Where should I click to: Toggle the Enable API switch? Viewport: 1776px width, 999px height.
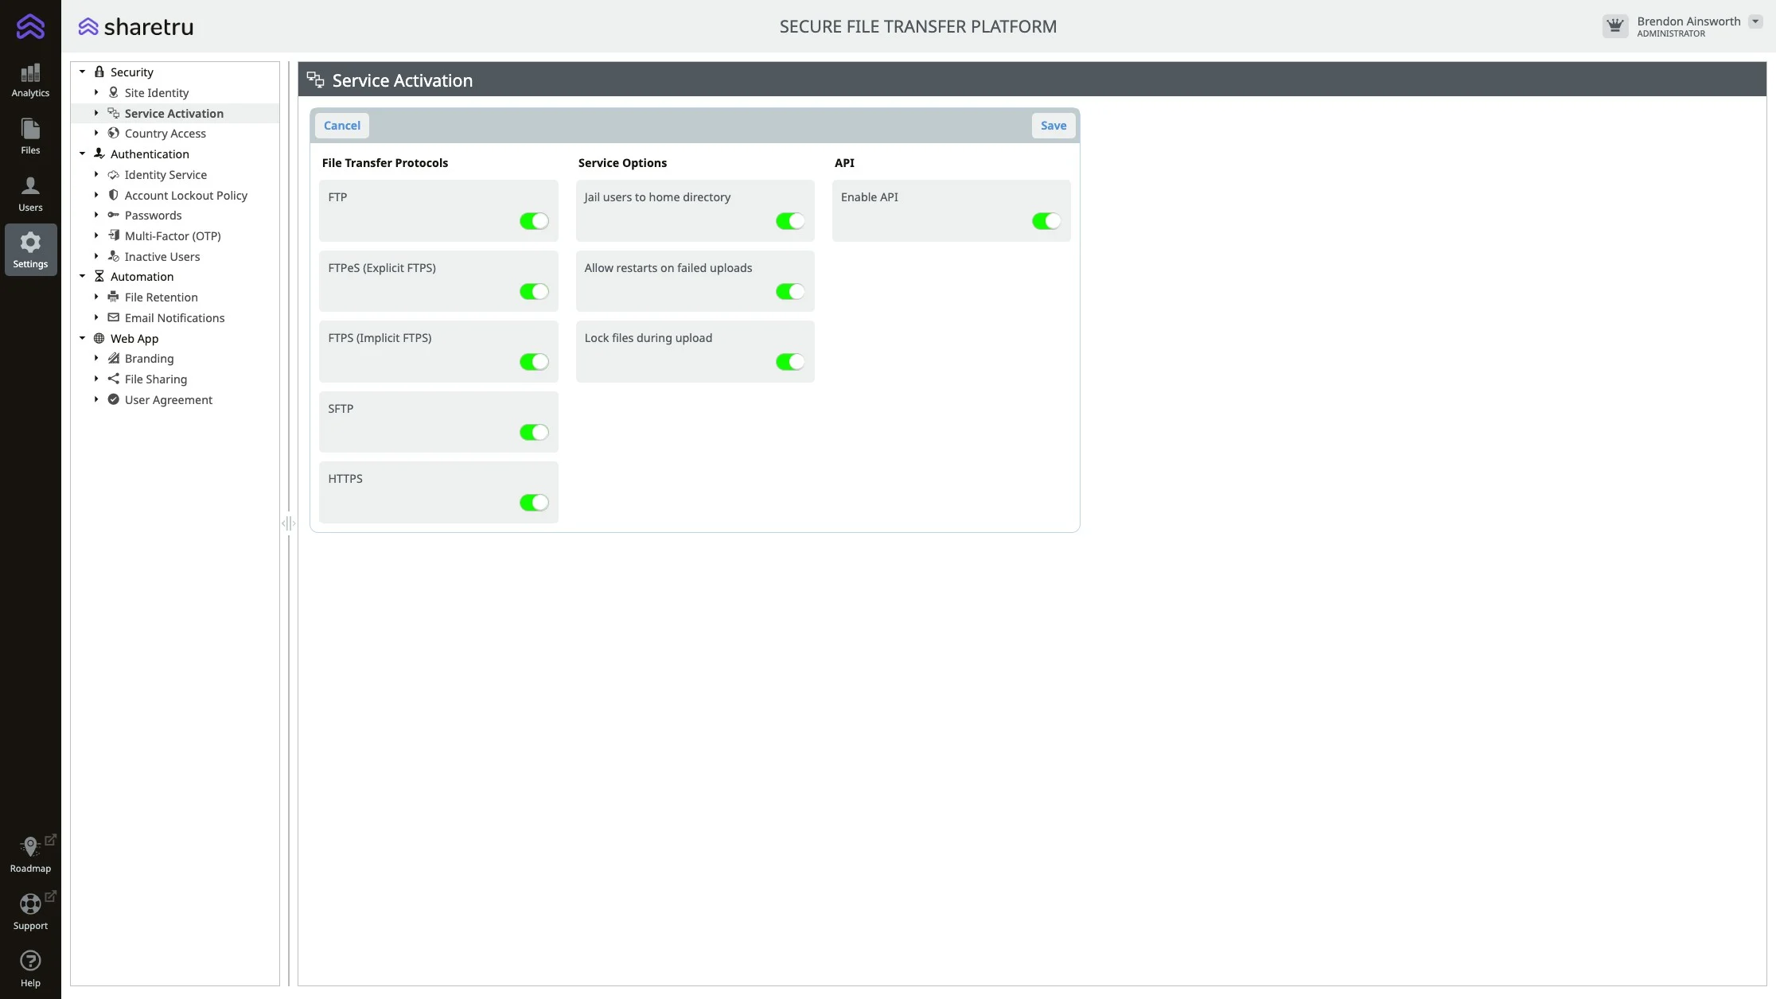point(1046,221)
